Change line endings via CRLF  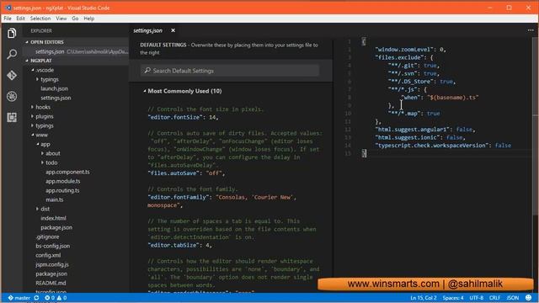[x=494, y=298]
